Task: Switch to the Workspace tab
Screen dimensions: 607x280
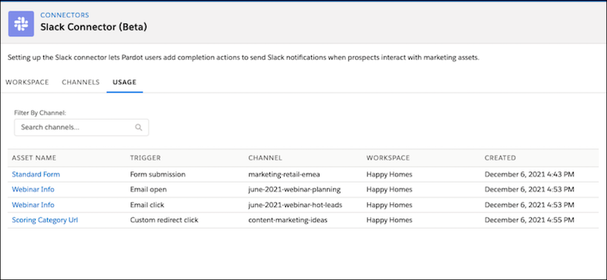Action: click(x=27, y=82)
